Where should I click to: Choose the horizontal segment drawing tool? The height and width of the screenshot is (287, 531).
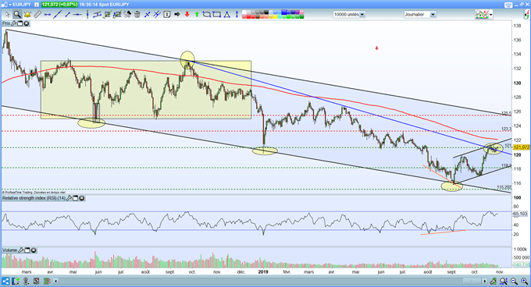coord(48,15)
